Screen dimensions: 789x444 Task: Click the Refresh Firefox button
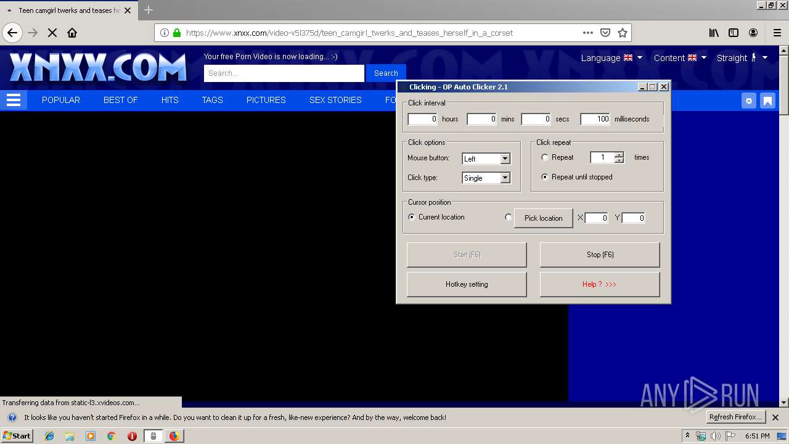(736, 417)
